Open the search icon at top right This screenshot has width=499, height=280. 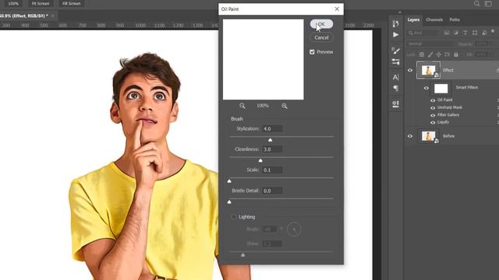[476, 3]
